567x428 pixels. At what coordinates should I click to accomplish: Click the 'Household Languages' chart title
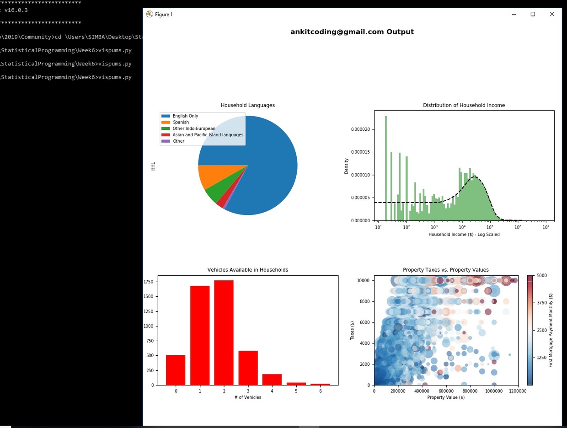247,105
